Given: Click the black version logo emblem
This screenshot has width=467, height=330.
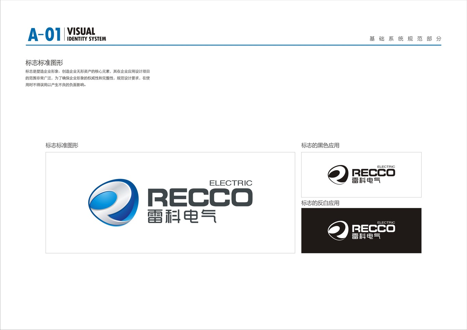Looking at the screenshot, I should pyautogui.click(x=338, y=175).
